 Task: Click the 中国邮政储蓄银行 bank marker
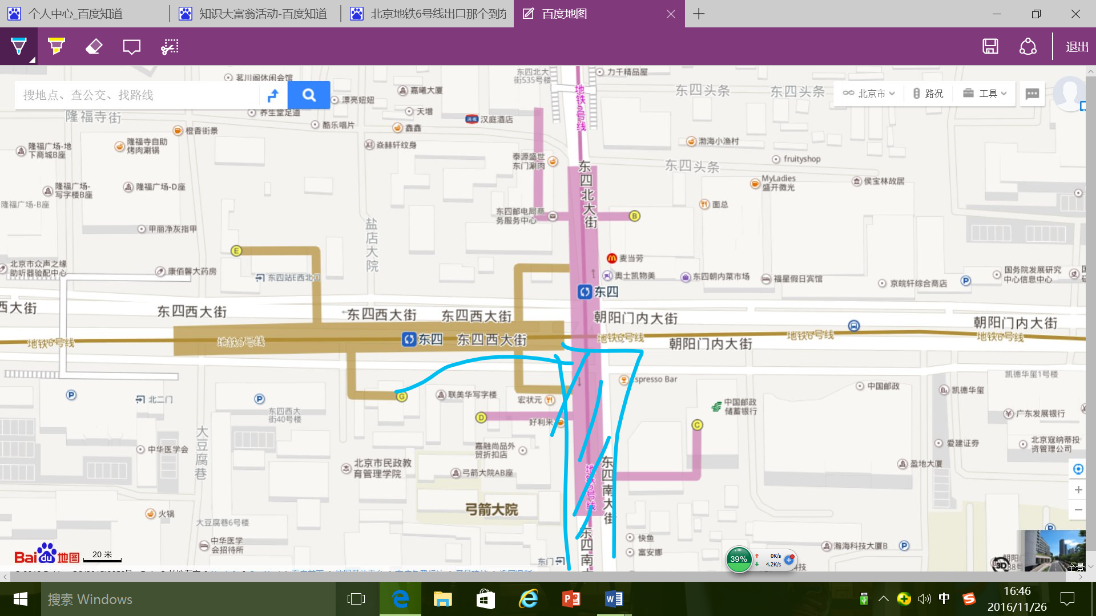pyautogui.click(x=717, y=406)
